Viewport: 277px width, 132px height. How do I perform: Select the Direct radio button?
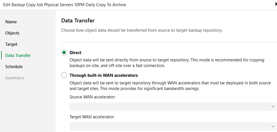pyautogui.click(x=64, y=52)
